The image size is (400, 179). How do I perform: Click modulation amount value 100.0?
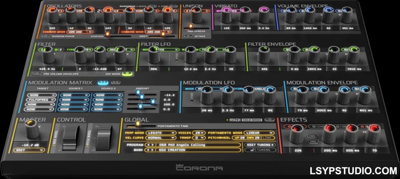point(169,105)
